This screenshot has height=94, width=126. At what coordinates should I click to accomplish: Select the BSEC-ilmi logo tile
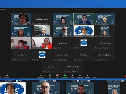point(84,43)
